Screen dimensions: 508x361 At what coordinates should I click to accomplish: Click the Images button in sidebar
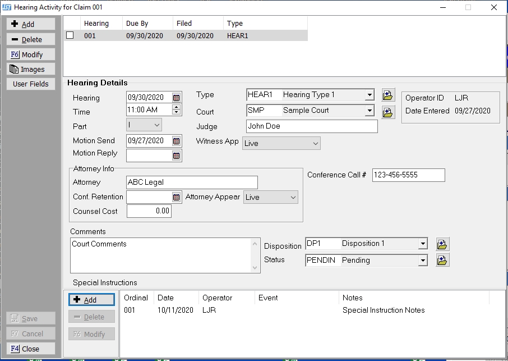(x=31, y=69)
